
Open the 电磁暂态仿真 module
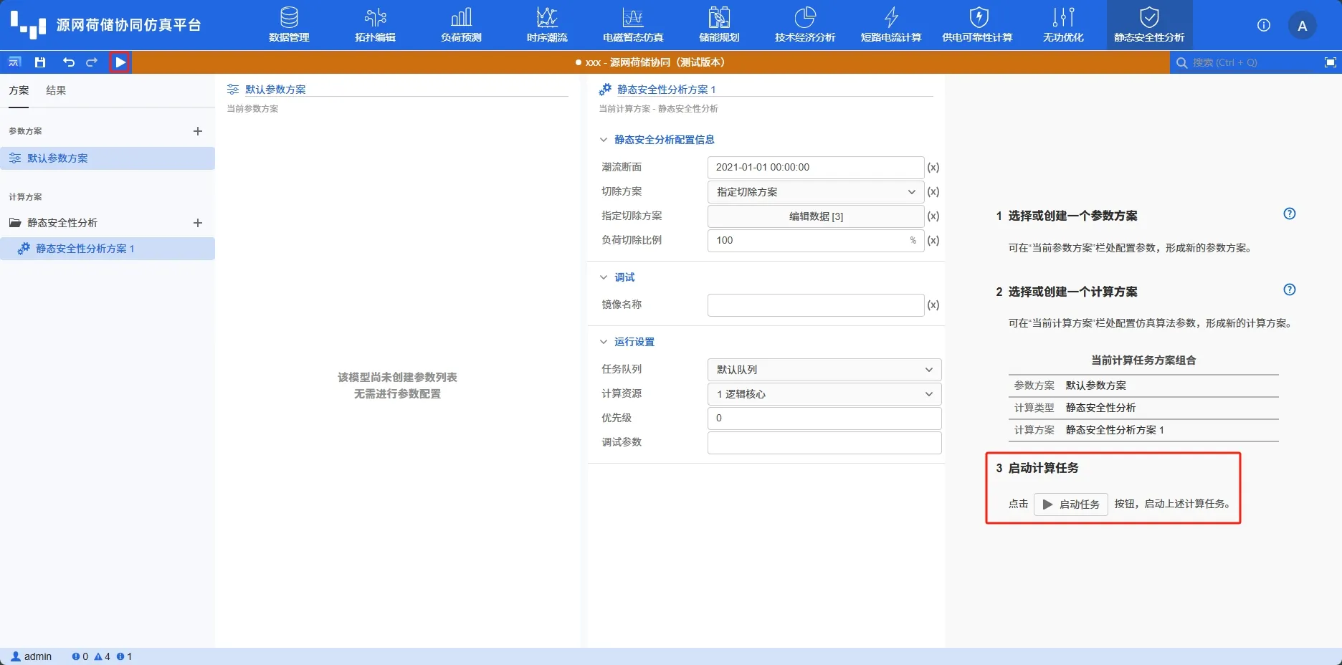click(x=633, y=25)
